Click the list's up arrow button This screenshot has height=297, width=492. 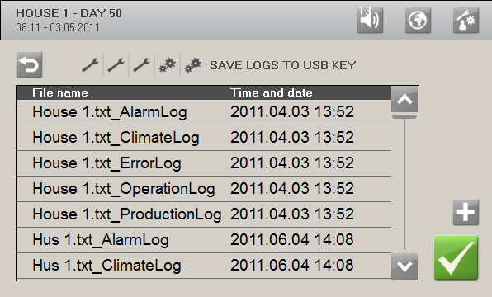tap(404, 100)
